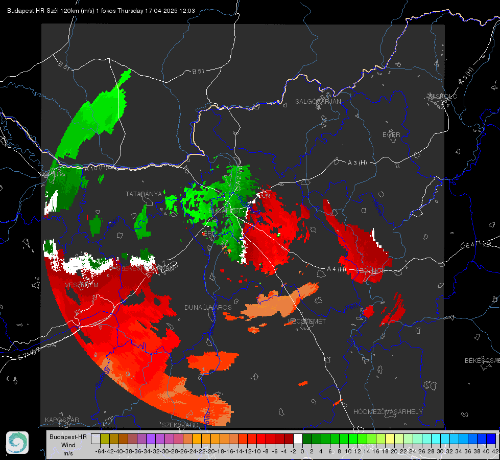Click the swirl weather service logo

coord(17,443)
